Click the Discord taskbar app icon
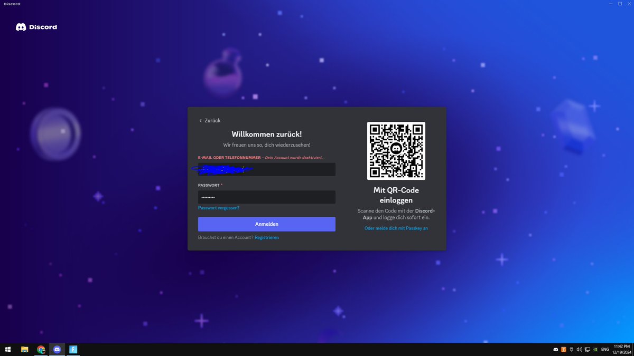This screenshot has width=634, height=356. (x=57, y=349)
